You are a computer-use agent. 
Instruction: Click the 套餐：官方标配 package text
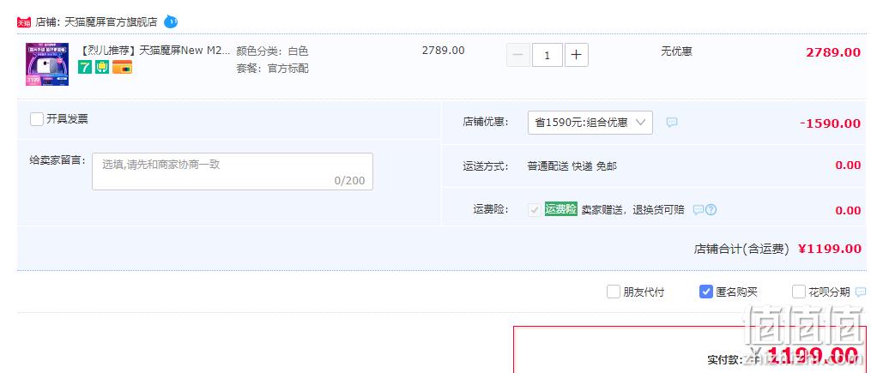click(x=272, y=69)
